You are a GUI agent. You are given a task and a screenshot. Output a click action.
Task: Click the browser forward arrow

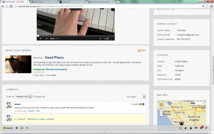click(7, 6)
